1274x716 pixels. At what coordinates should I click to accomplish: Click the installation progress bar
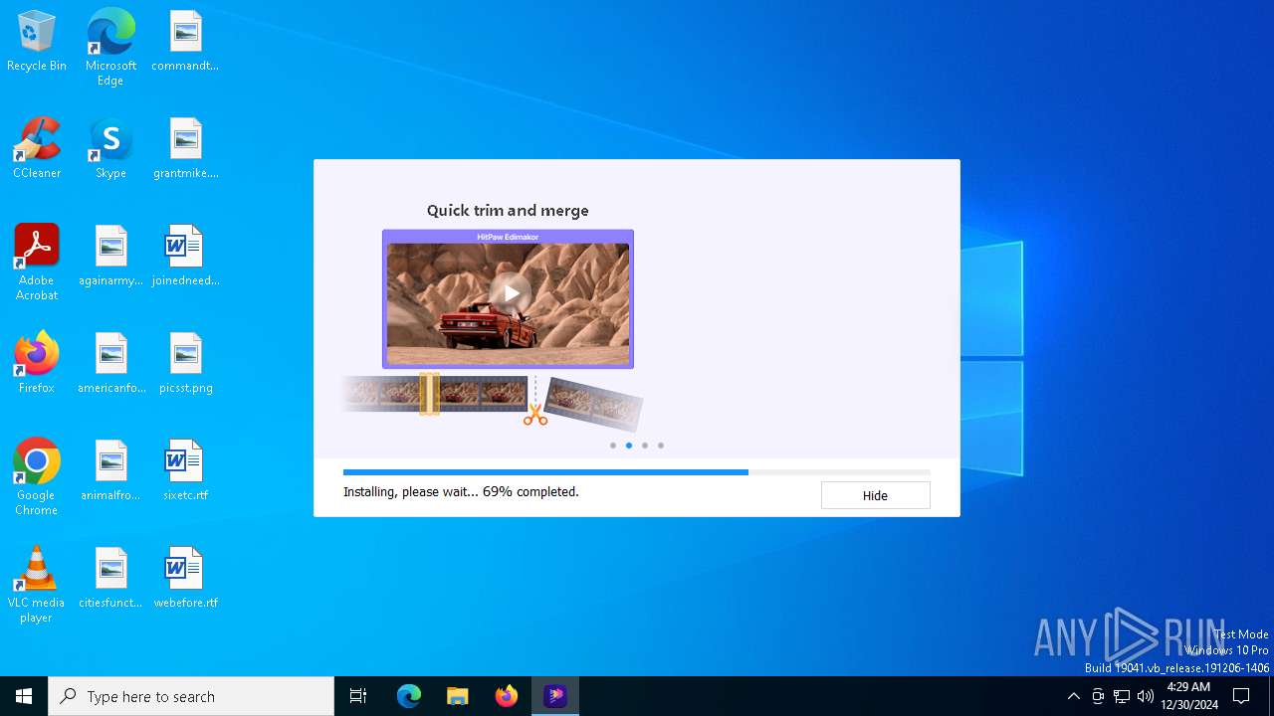636,472
